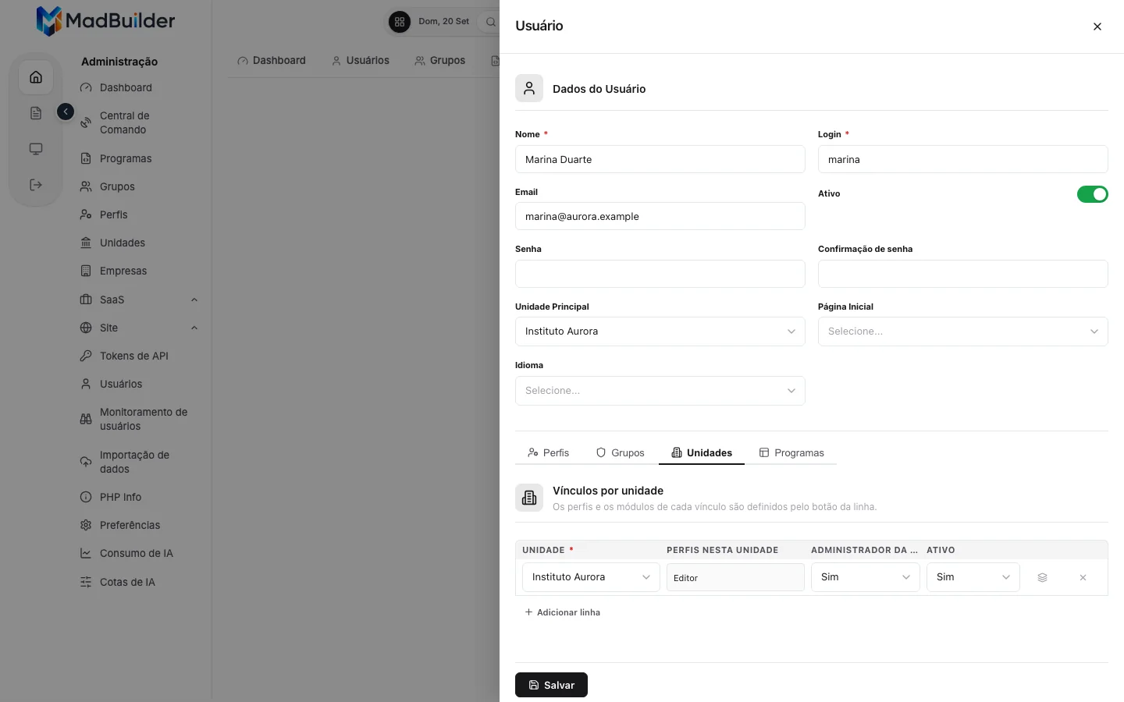Open the Idioma dropdown
1124x702 pixels.
[660, 391]
